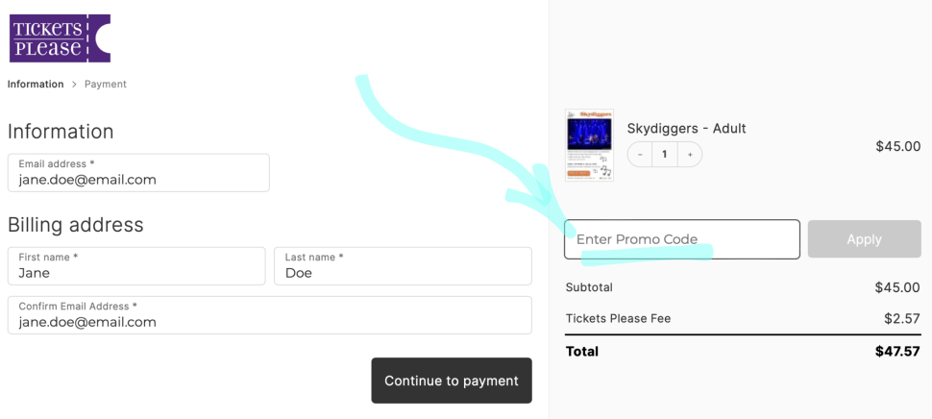The height and width of the screenshot is (419, 932).
Task: Click the Tickets Please Fee label
Action: click(618, 319)
